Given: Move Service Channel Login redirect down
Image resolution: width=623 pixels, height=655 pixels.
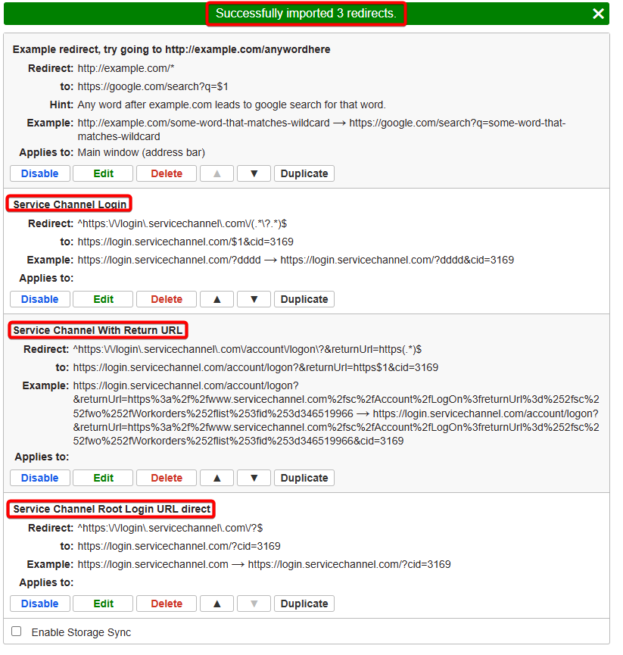Looking at the screenshot, I should tap(254, 299).
